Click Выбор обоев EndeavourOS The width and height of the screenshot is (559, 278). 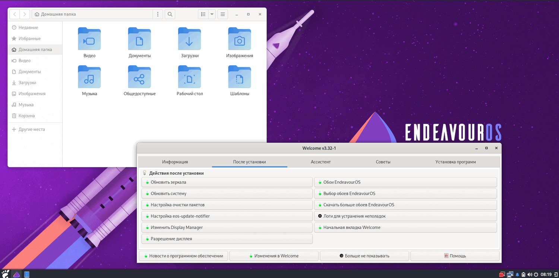(x=405, y=194)
